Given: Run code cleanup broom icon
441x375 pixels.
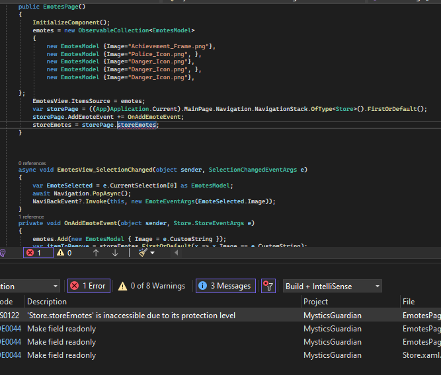Looking at the screenshot, I should coord(143,253).
